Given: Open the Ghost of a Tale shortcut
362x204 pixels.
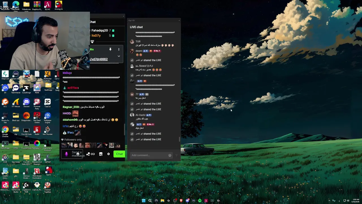Looking at the screenshot, I should click(5, 118).
